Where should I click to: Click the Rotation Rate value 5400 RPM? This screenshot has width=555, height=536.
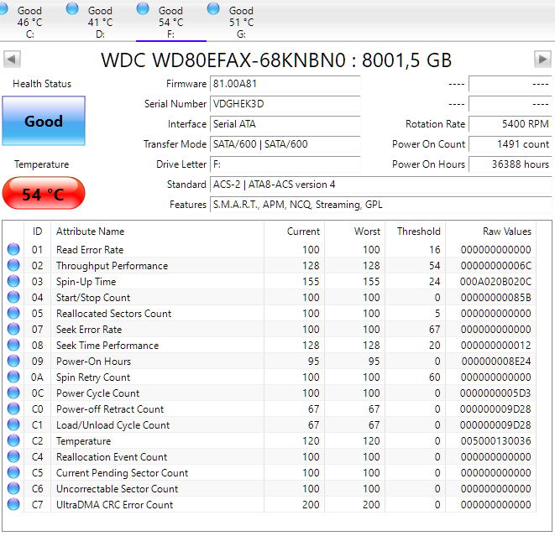click(x=510, y=124)
